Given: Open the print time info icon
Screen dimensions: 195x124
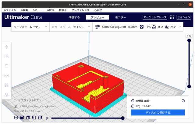Looking at the screenshot, I should tap(183, 101).
